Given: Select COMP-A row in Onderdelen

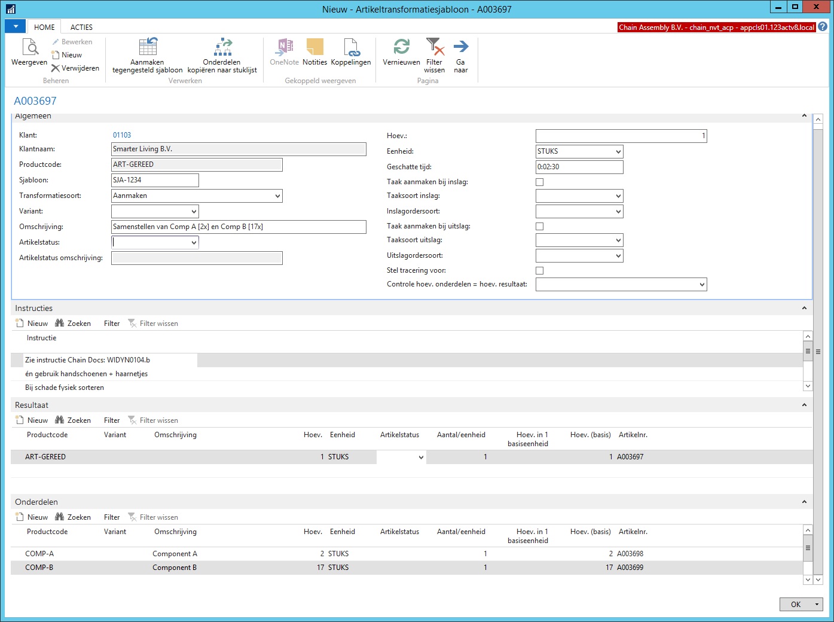Looking at the screenshot, I should [407, 554].
